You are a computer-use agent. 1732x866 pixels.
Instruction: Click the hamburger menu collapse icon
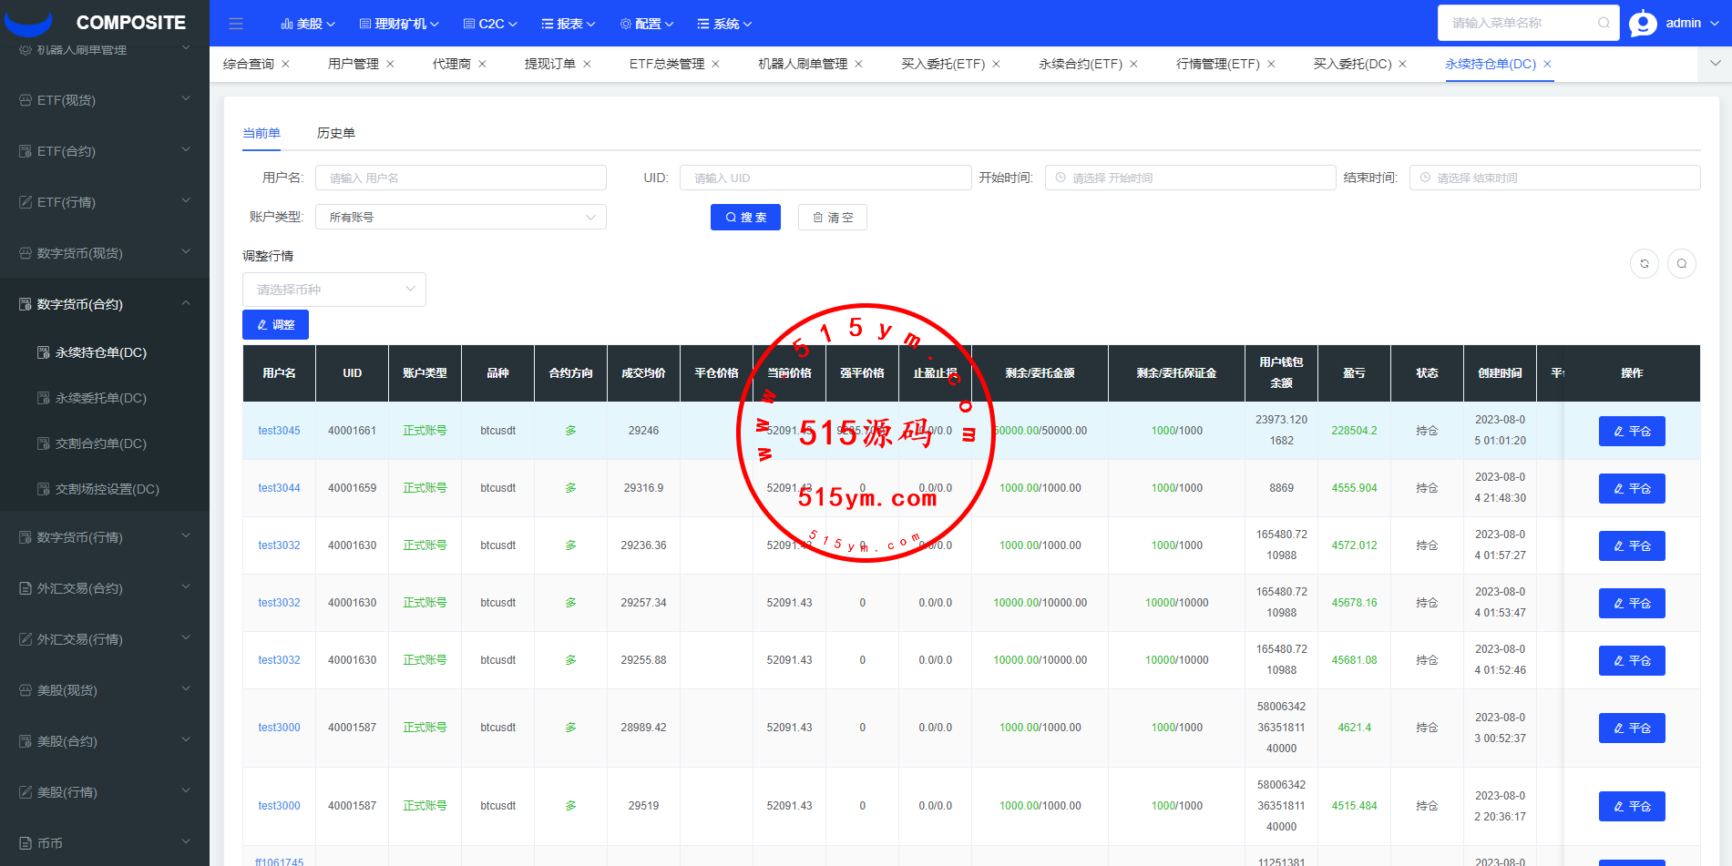tap(236, 24)
